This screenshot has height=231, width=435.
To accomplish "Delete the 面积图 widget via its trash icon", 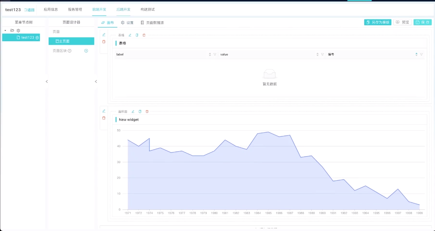I will click(x=147, y=111).
